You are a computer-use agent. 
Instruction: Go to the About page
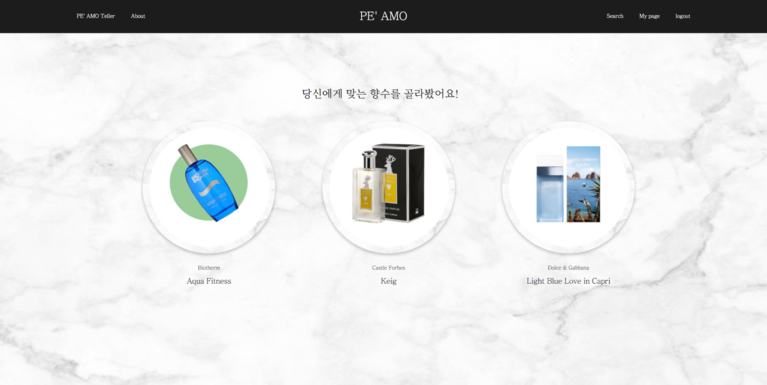pos(138,16)
